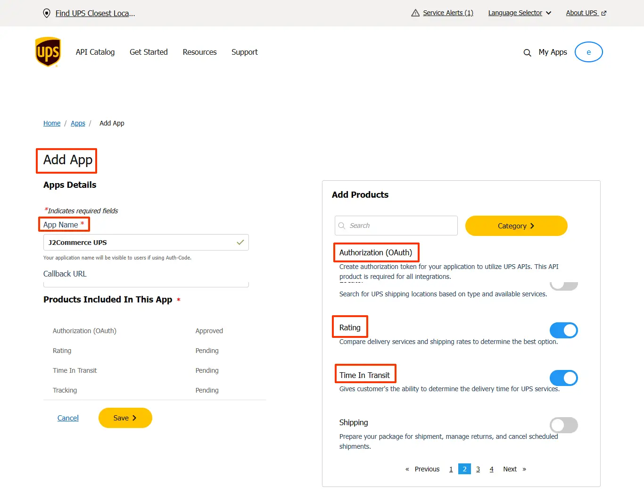Image resolution: width=644 pixels, height=495 pixels.
Task: Click the UPS shield logo
Action: pyautogui.click(x=48, y=52)
